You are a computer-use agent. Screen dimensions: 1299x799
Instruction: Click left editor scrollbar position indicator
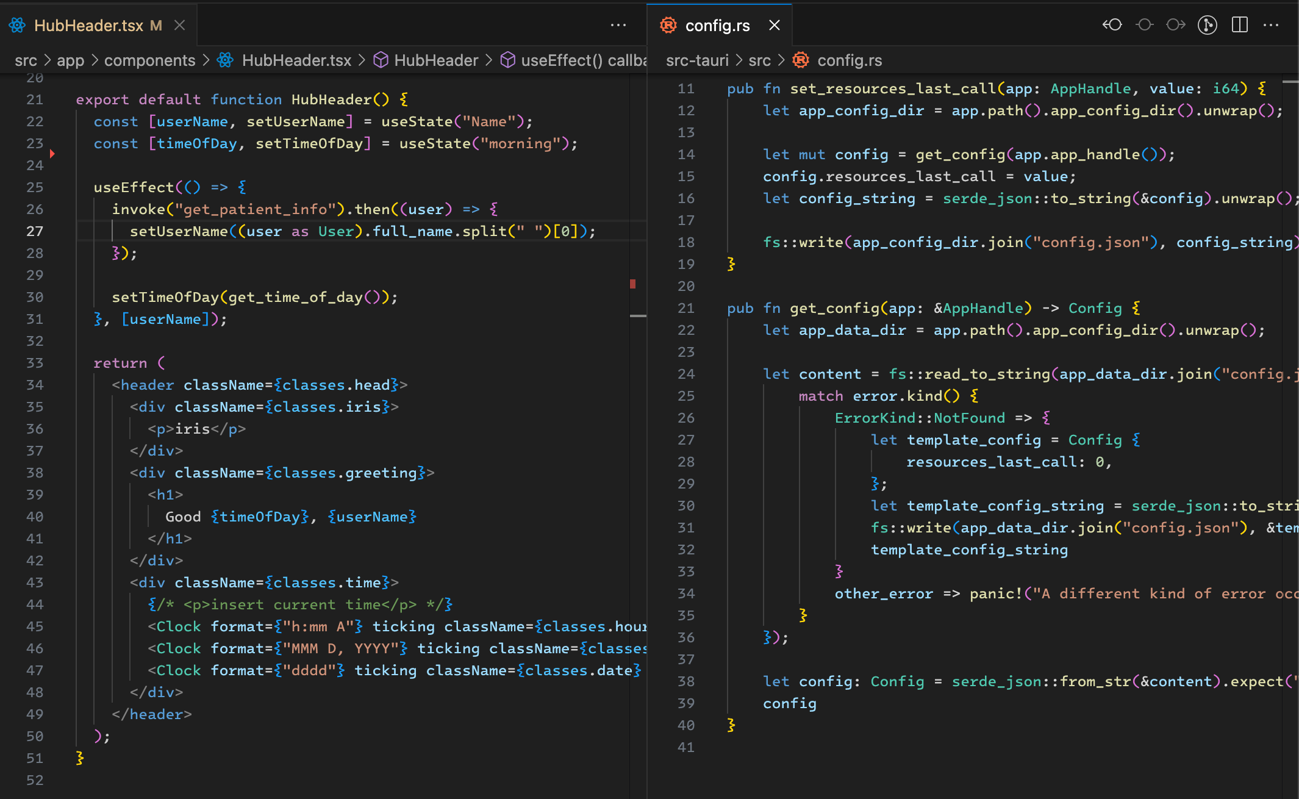coord(638,316)
